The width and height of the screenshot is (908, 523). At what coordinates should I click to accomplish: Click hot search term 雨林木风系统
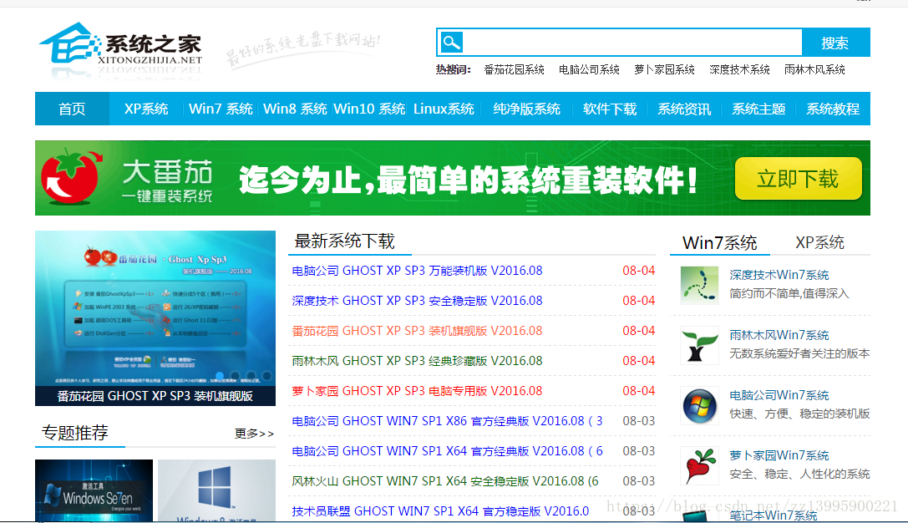point(814,69)
